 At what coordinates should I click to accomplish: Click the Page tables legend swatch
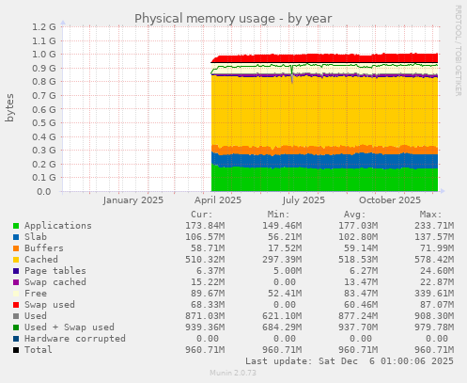16,271
